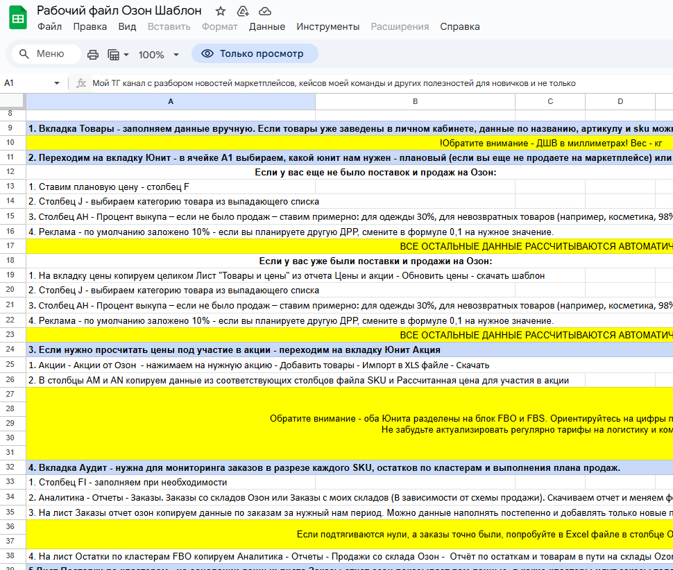Click the search icon in Меню box
The height and width of the screenshot is (570, 673).
[24, 54]
